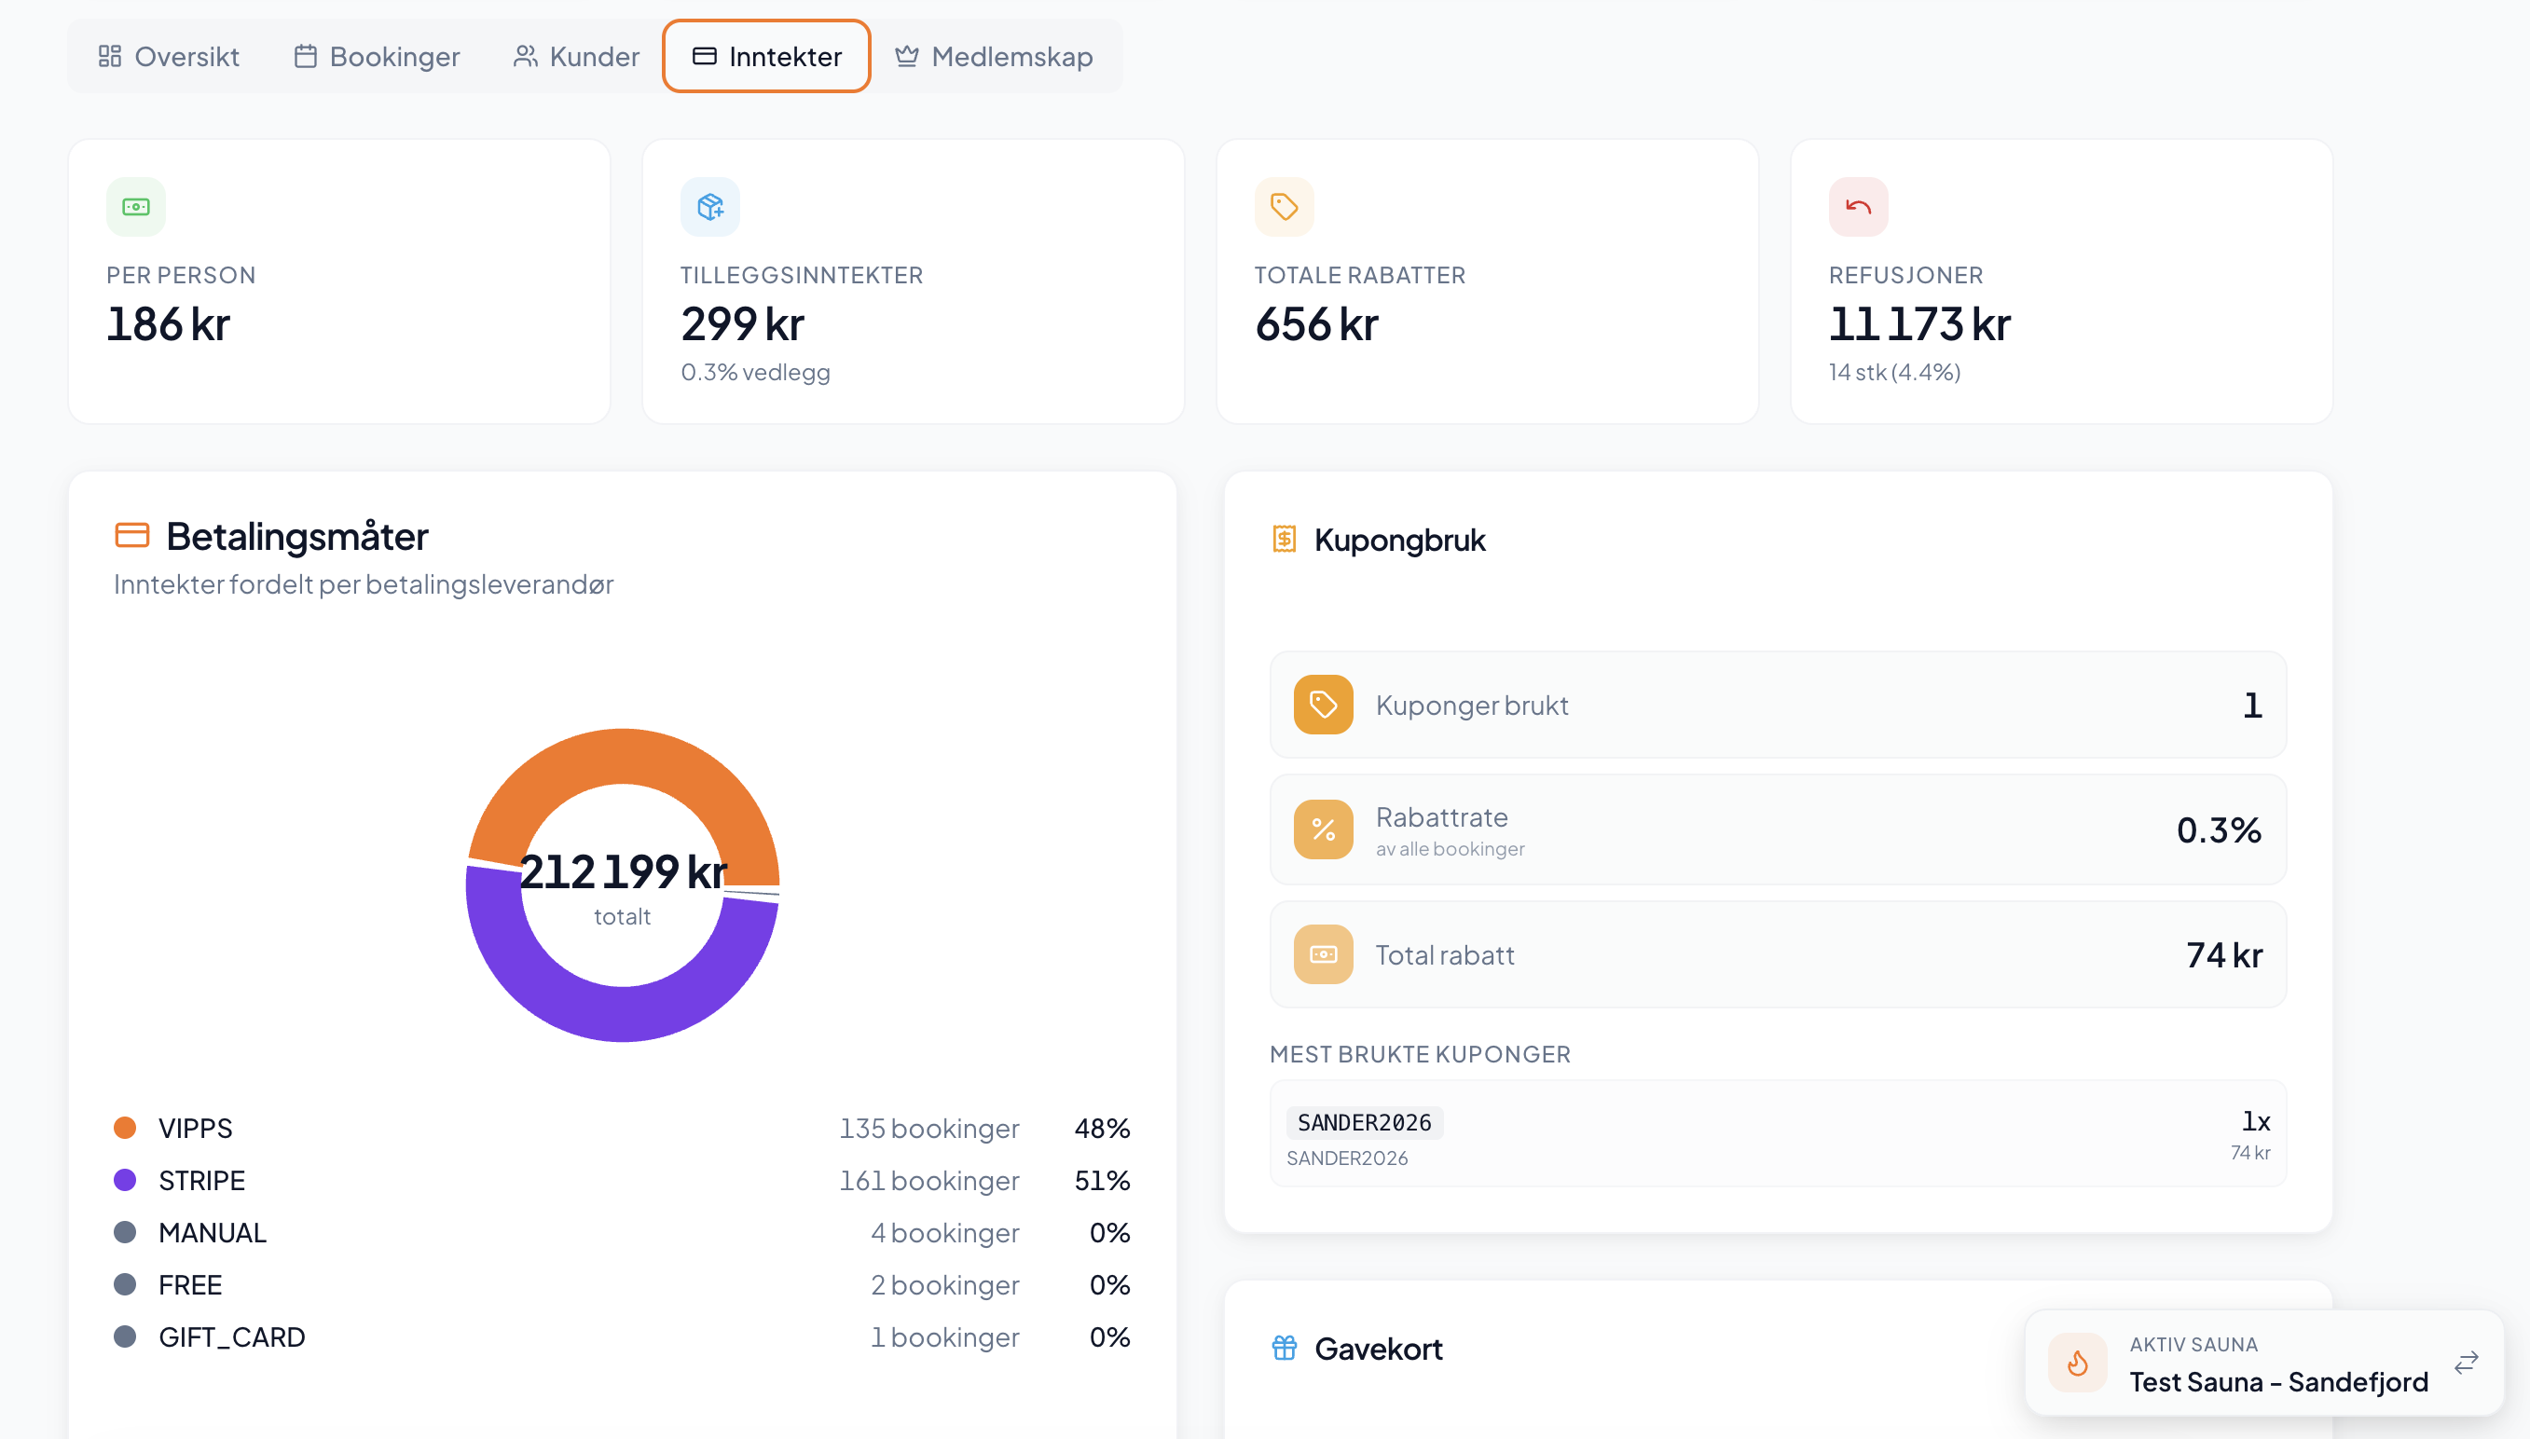Click the 186 kr Per Person value
This screenshot has width=2530, height=1439.
[168, 324]
